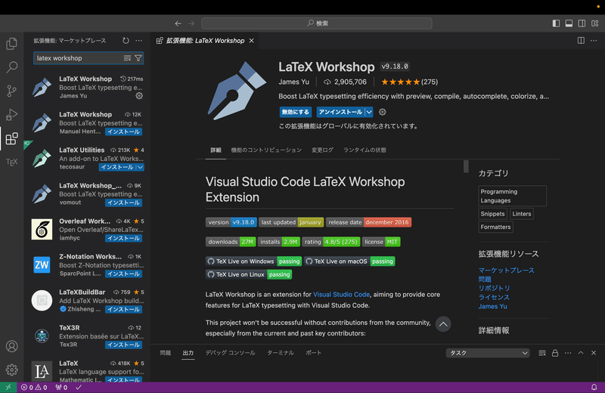Select the Formatters category tag

click(495, 227)
